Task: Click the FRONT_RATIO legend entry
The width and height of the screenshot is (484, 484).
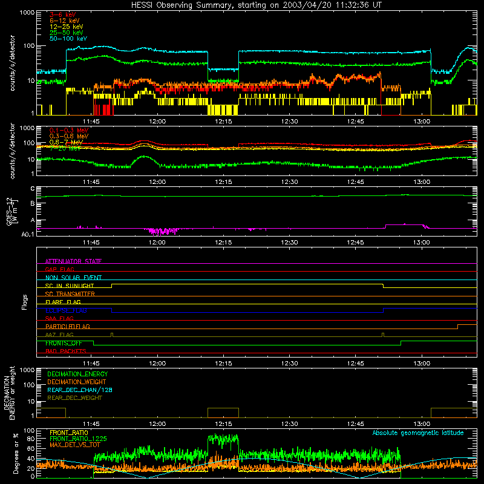Action: (x=69, y=433)
